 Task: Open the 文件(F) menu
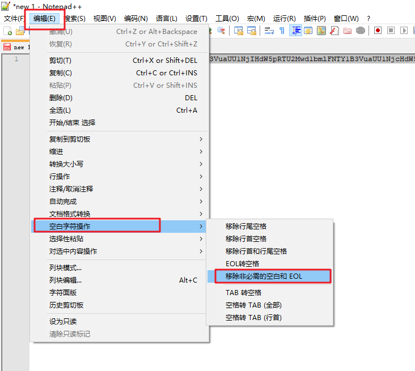click(x=14, y=19)
